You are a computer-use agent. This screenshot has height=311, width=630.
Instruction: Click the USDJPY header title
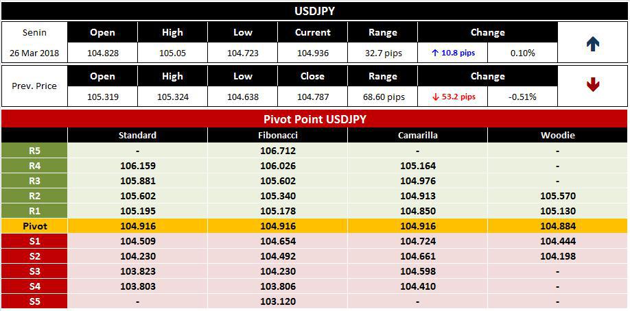pyautogui.click(x=314, y=11)
